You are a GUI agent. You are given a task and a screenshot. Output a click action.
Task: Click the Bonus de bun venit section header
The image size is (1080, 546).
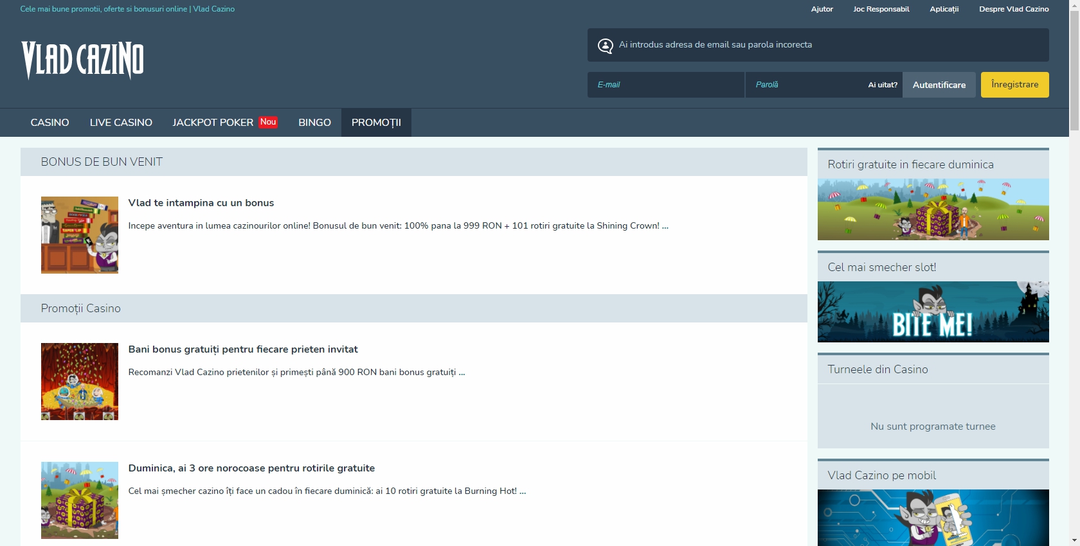(414, 162)
